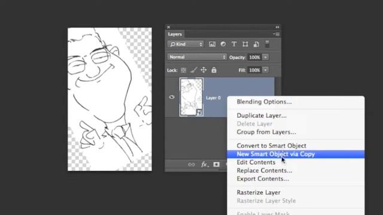
Task: Choose Duplicate Layer menu entry
Action: [296, 115]
